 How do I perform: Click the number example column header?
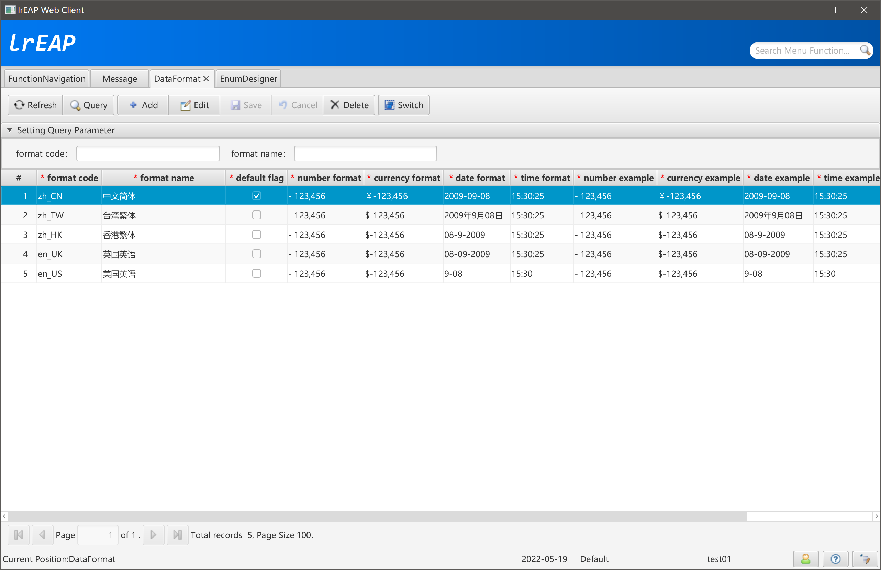point(615,178)
